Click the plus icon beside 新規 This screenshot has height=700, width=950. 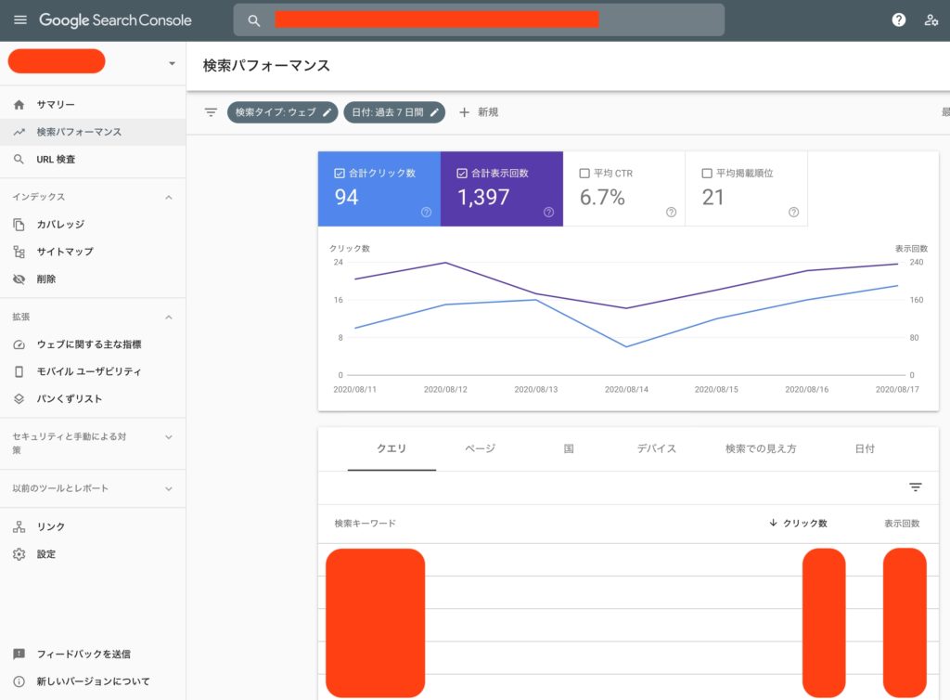tap(464, 112)
